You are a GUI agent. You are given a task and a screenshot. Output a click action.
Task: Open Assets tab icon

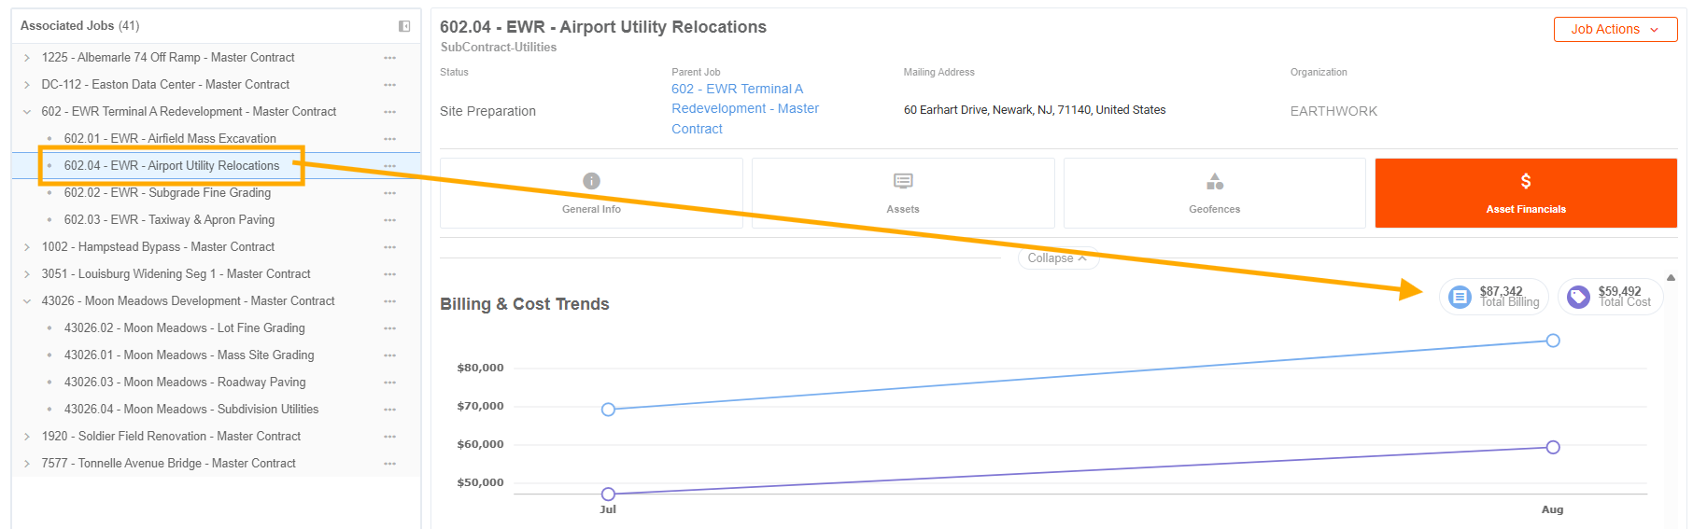(x=903, y=181)
